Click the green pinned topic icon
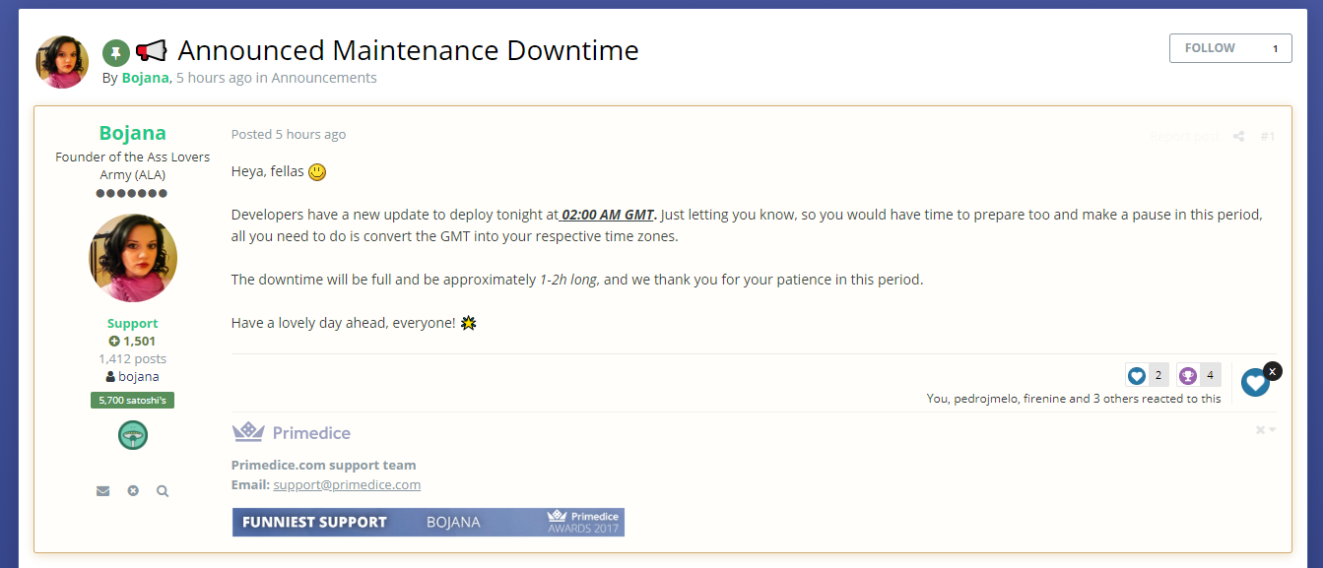1323x568 pixels. coord(116,52)
